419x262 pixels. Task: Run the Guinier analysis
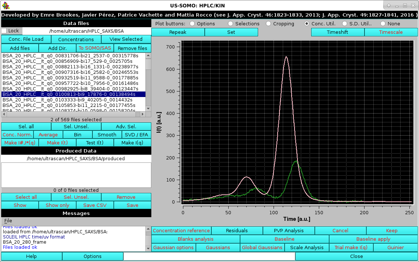point(395,247)
